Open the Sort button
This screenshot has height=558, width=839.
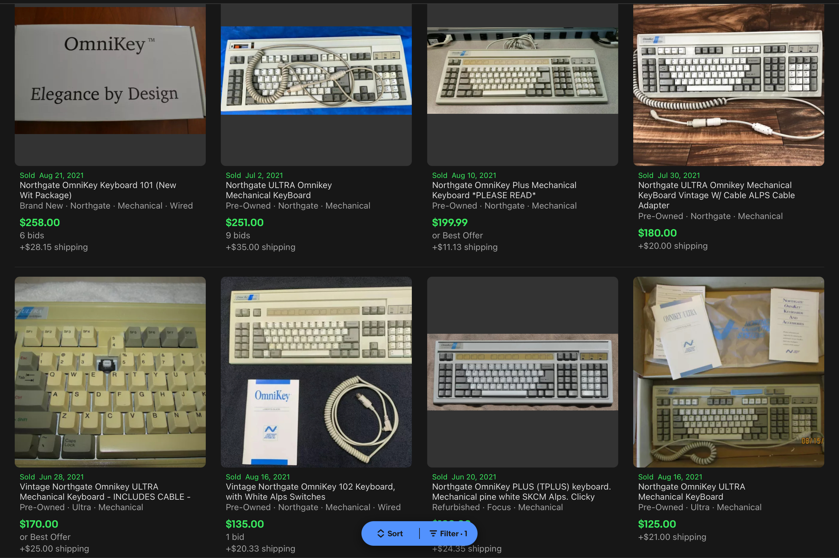390,533
